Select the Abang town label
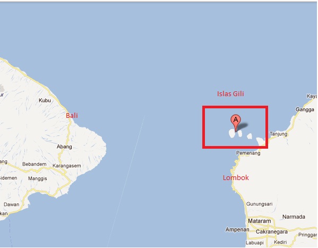The width and height of the screenshot is (318, 248). [64, 147]
